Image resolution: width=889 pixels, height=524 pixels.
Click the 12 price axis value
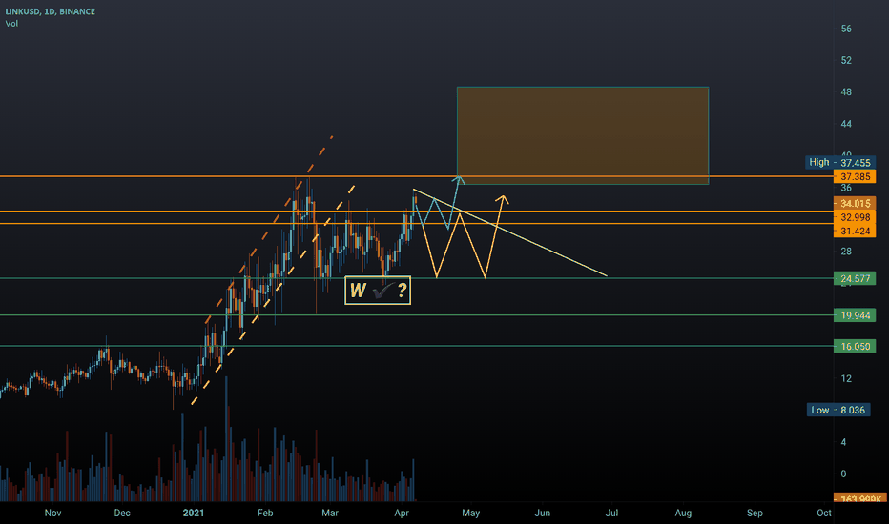(x=846, y=378)
